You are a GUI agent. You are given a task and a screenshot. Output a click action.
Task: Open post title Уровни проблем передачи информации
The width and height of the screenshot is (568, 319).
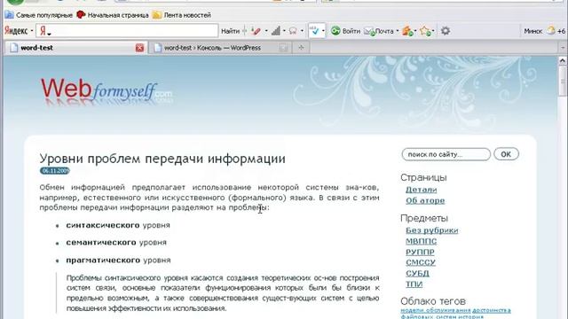pyautogui.click(x=162, y=159)
